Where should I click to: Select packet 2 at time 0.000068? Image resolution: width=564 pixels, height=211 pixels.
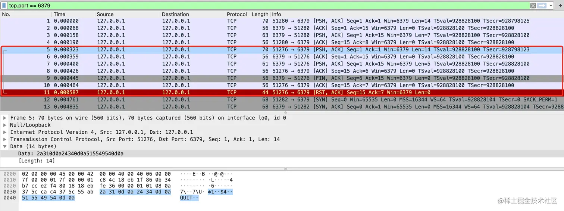point(282,28)
